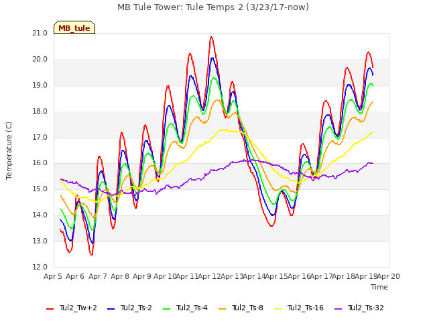Screen dimensions: 429x321
Task: Click the Apr 18 x-axis label
Action: pos(344,276)
